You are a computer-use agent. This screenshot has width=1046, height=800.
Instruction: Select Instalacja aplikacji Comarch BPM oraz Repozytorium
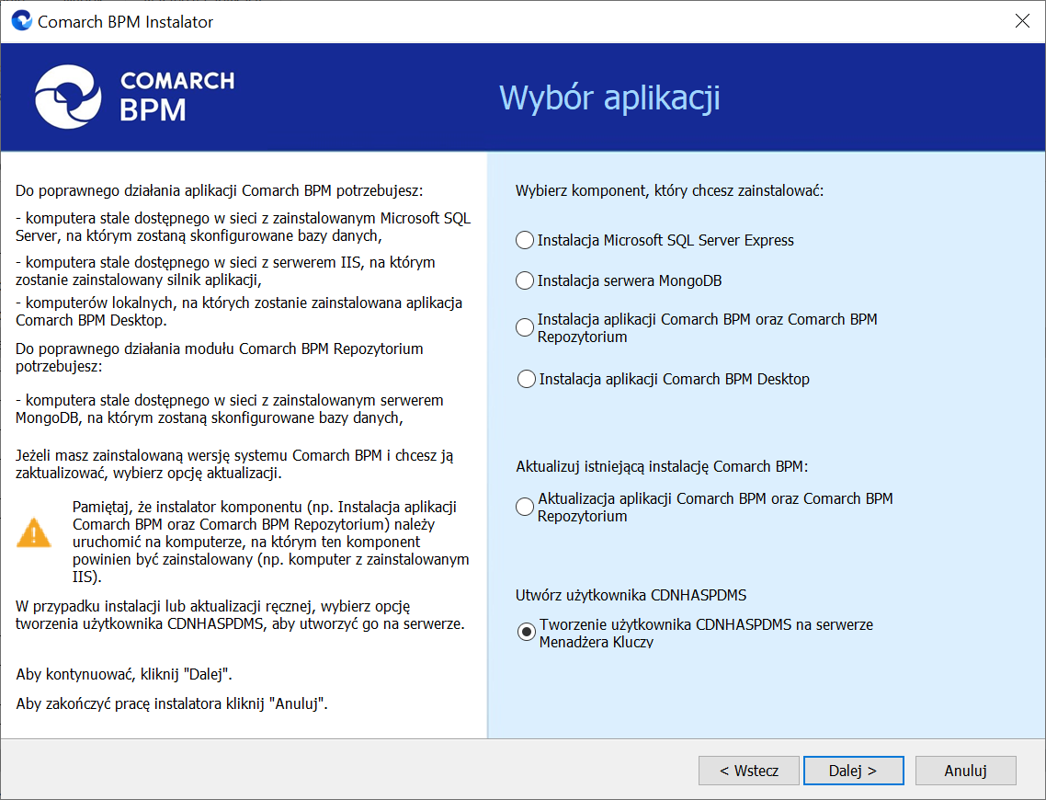coord(525,327)
